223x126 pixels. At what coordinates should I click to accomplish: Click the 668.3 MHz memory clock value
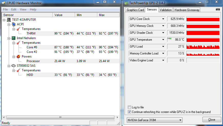pos(176,26)
